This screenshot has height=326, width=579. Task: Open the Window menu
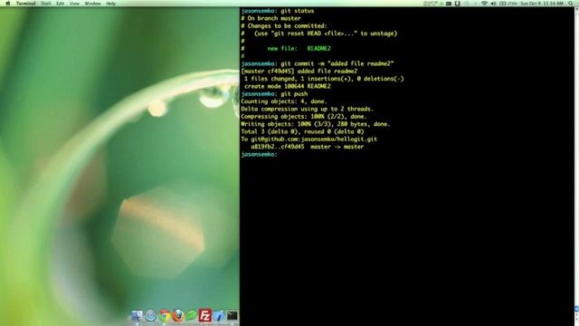92,4
